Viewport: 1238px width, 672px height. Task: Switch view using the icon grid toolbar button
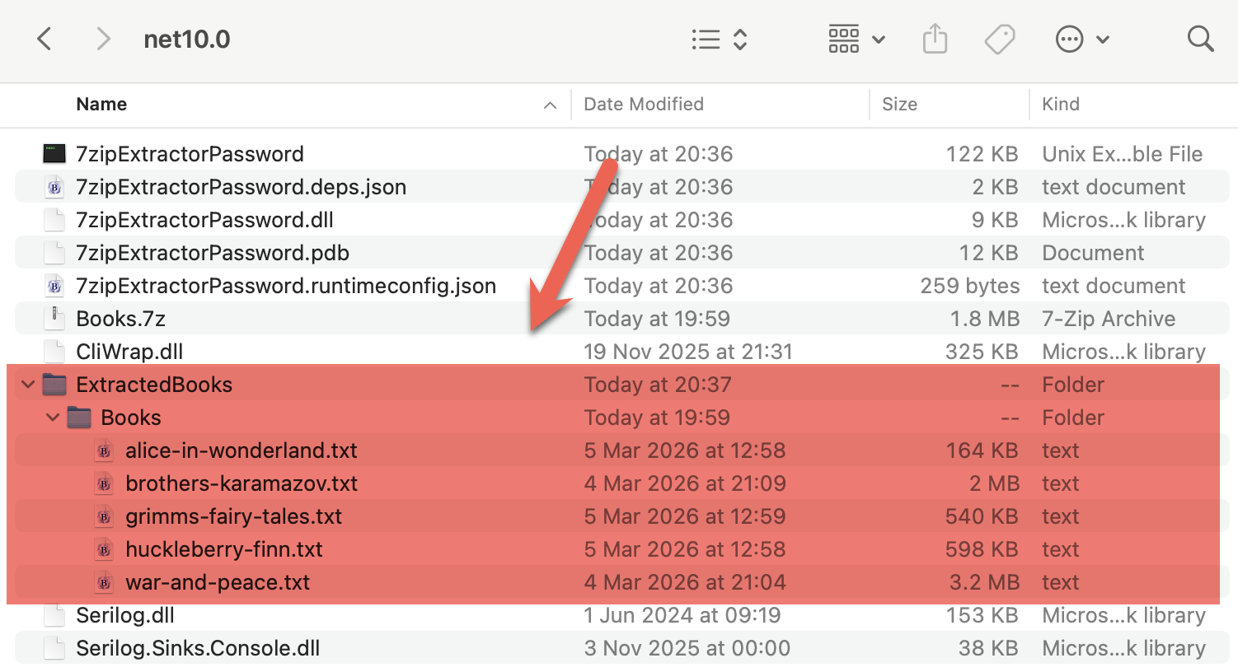844,38
